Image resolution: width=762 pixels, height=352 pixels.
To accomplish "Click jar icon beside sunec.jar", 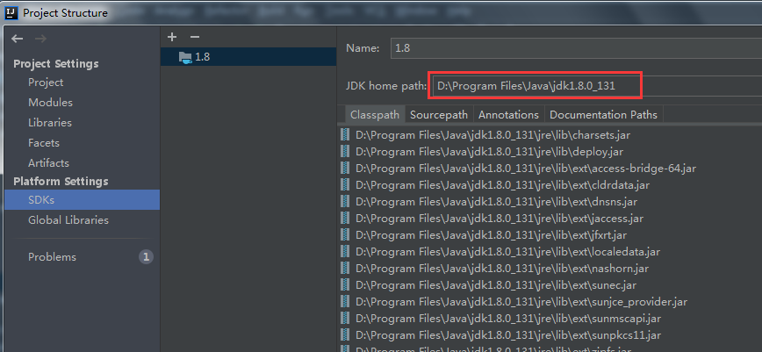I will pos(345,285).
